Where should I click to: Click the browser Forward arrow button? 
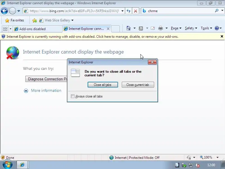tap(12, 11)
